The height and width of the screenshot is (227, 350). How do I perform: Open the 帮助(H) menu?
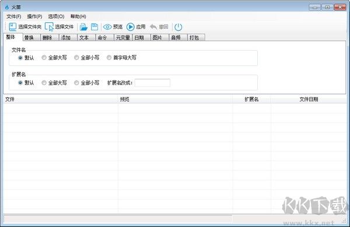pyautogui.click(x=78, y=16)
